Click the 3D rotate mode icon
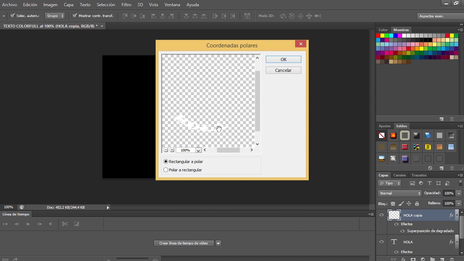 pyautogui.click(x=283, y=16)
